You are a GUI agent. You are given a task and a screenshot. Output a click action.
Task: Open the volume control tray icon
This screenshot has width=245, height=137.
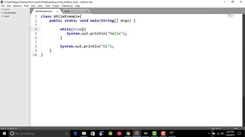tap(222, 134)
